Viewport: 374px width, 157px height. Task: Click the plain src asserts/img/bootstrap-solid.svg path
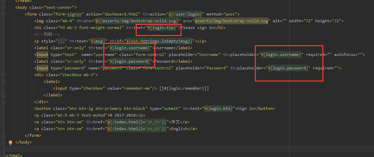pyautogui.click(x=231, y=21)
